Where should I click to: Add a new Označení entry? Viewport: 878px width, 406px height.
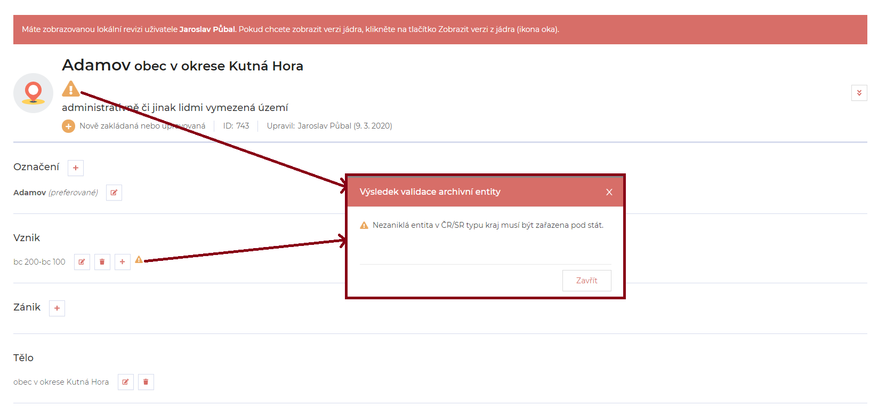pyautogui.click(x=76, y=168)
